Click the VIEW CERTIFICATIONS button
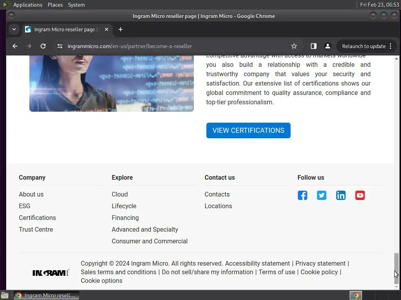This screenshot has height=300, width=401. (248, 130)
